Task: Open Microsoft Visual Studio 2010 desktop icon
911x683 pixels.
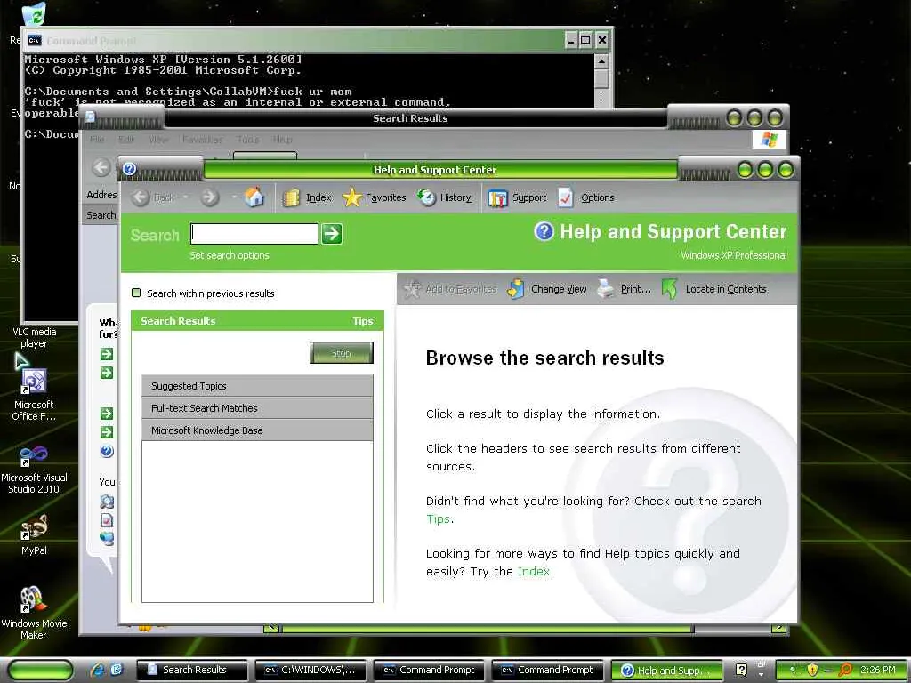Action: click(34, 454)
